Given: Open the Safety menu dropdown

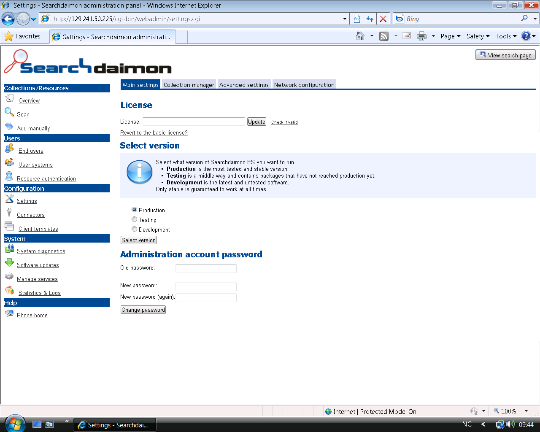Looking at the screenshot, I should click(478, 36).
